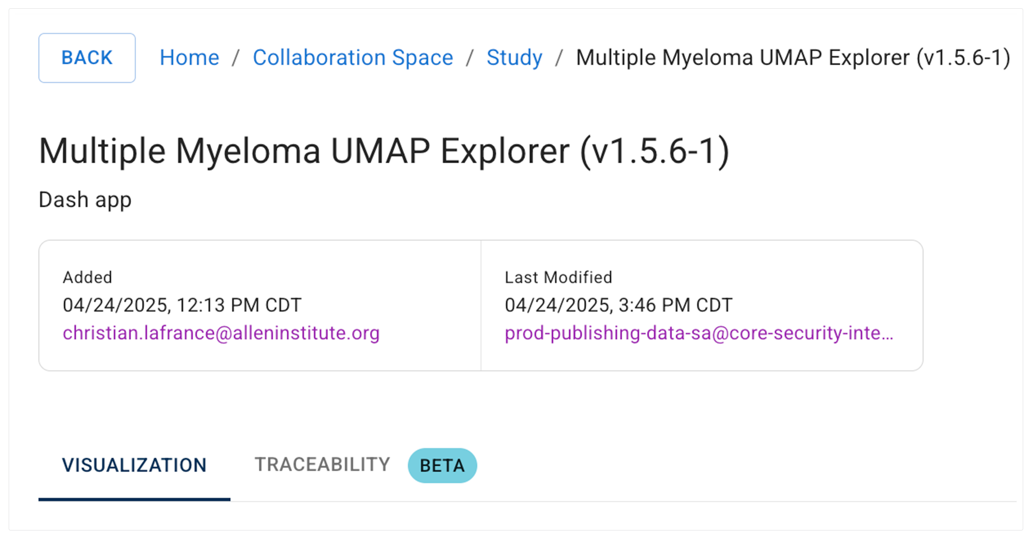Open the prod-publishing-data-sa account link

coord(698,333)
